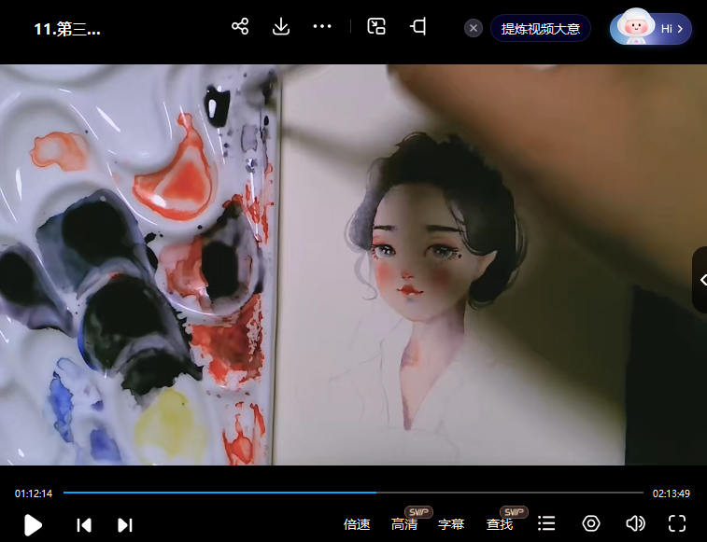The width and height of the screenshot is (707, 542).
Task: Open the 高清 quality selector
Action: (404, 524)
